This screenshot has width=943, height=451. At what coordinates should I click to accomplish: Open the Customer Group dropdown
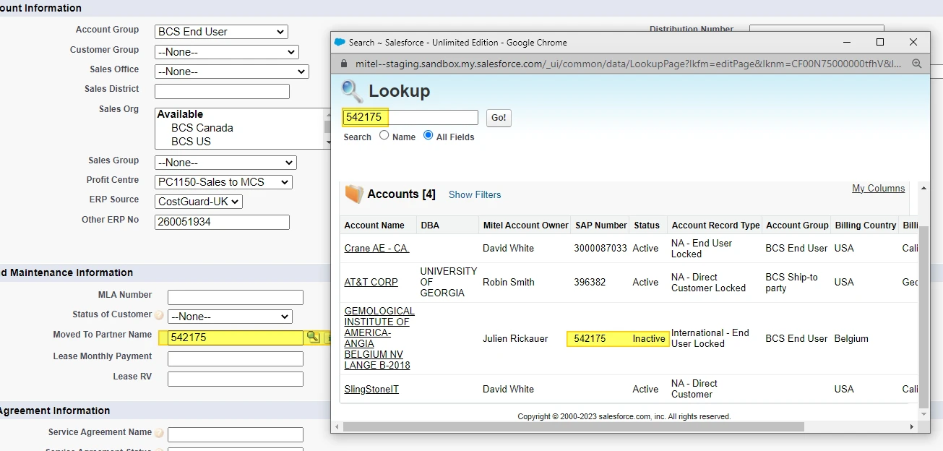(x=227, y=52)
